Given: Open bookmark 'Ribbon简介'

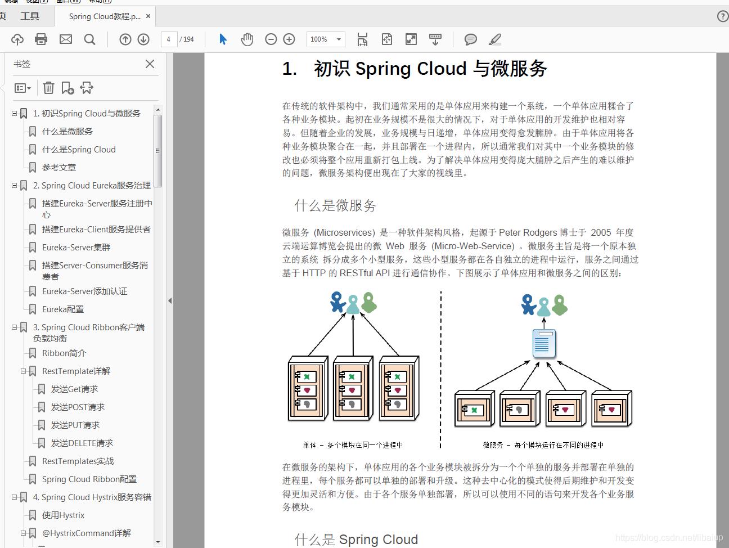Looking at the screenshot, I should (64, 353).
